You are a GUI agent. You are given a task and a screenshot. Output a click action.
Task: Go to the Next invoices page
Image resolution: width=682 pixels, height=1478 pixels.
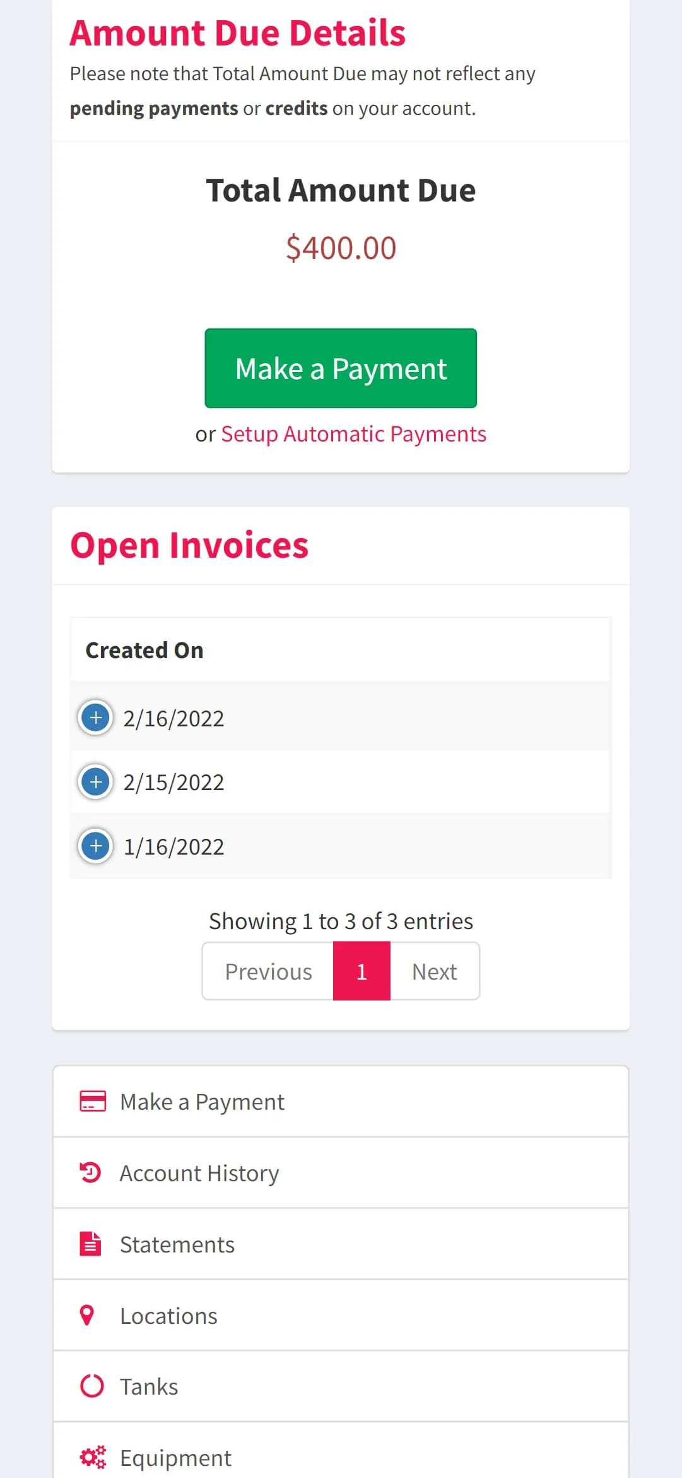[434, 971]
